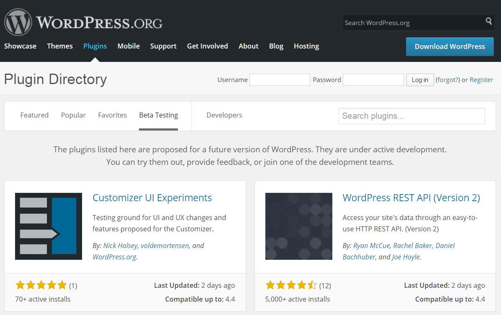Click the WordPress.org logo

pyautogui.click(x=83, y=22)
